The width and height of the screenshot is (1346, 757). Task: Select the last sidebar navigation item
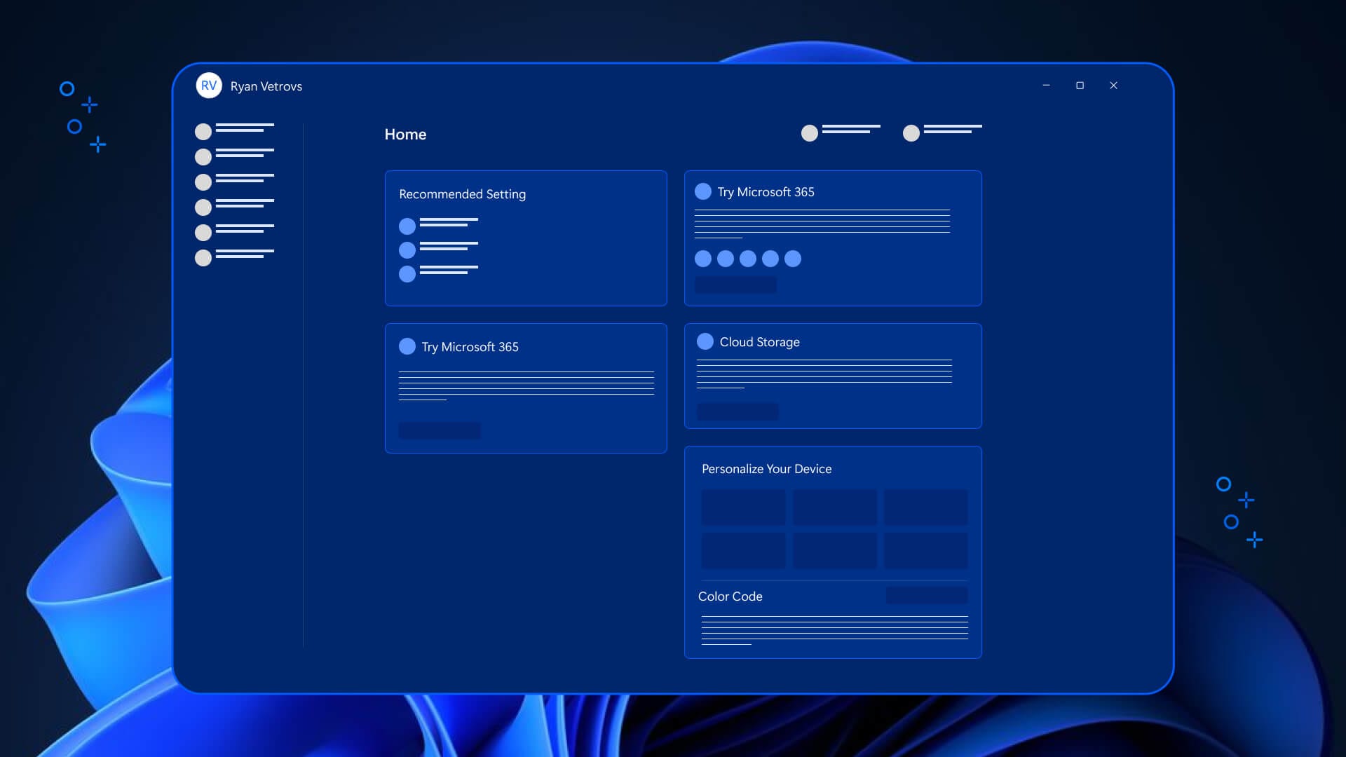point(203,257)
